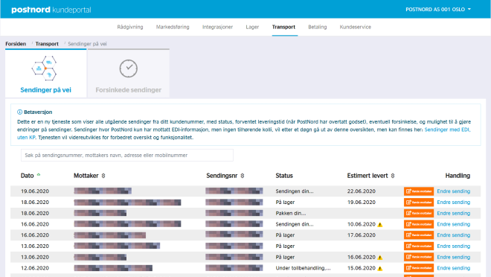Click orange button in 17.06.2020 estimate row

419,235
